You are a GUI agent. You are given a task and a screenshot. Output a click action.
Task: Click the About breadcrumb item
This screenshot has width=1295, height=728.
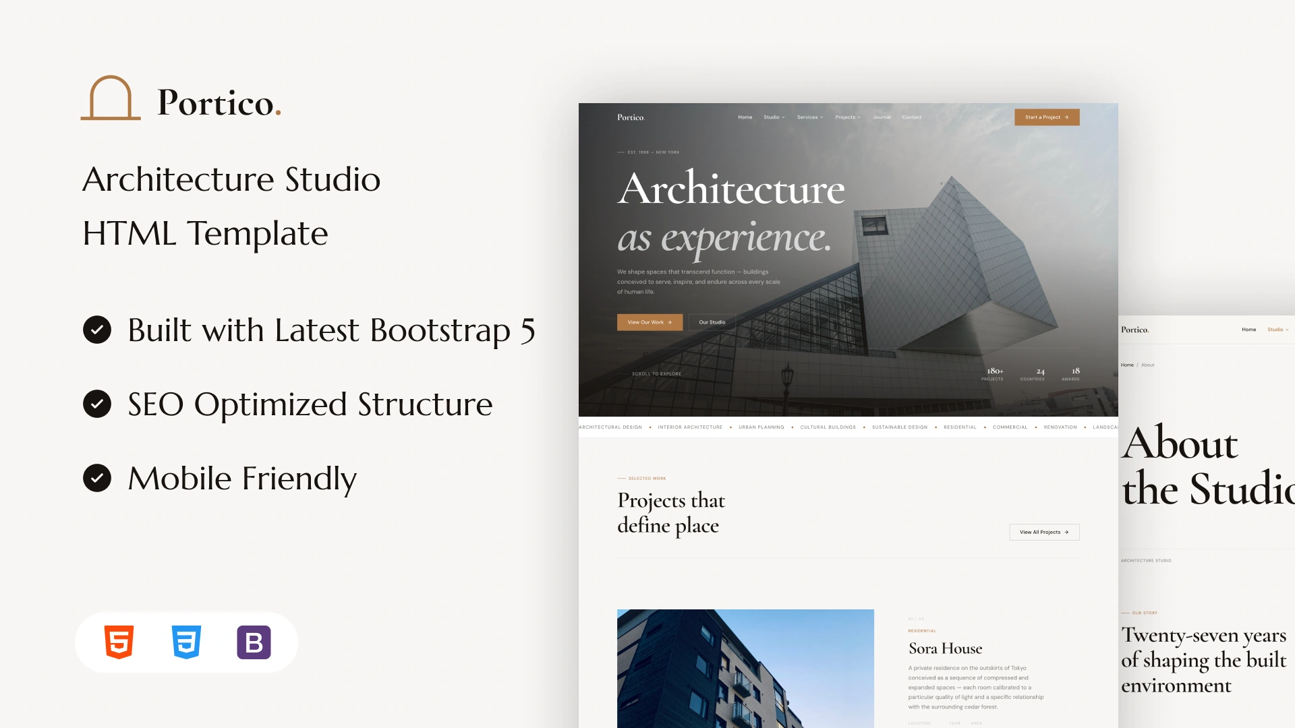(1148, 365)
